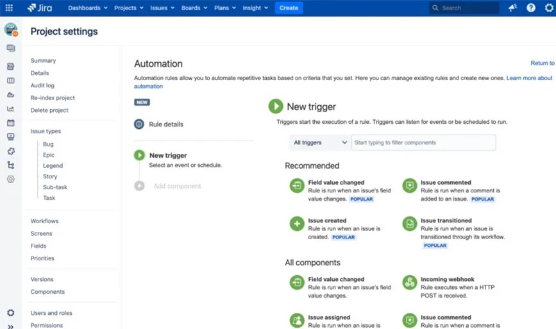Open the Dashboards dropdown menu
Viewport: 556px width, 329px height.
click(88, 8)
